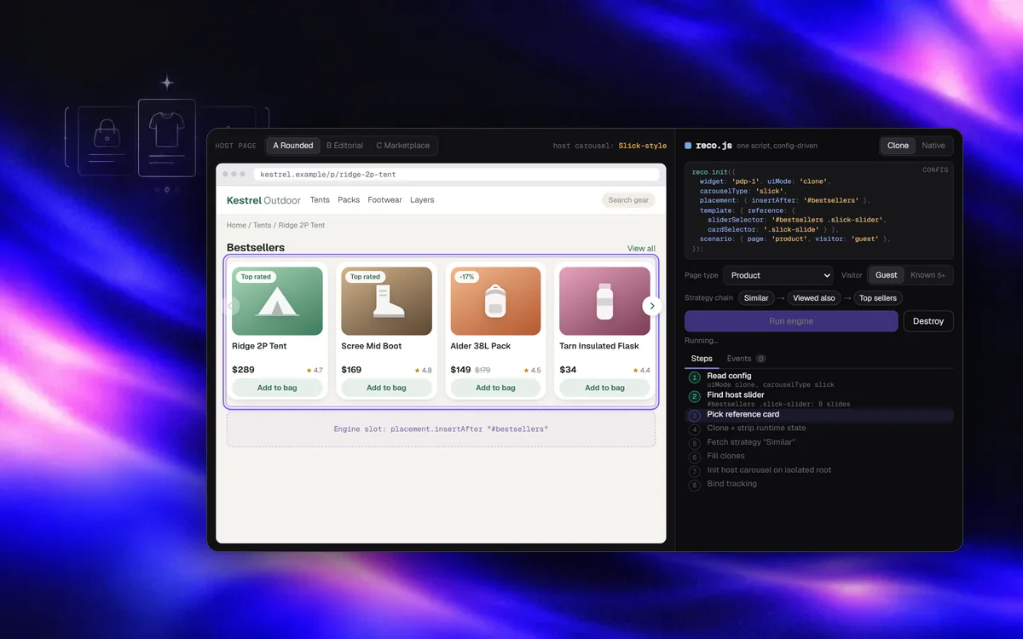Click the Engine slot placeholder area
1023x639 pixels.
(441, 429)
